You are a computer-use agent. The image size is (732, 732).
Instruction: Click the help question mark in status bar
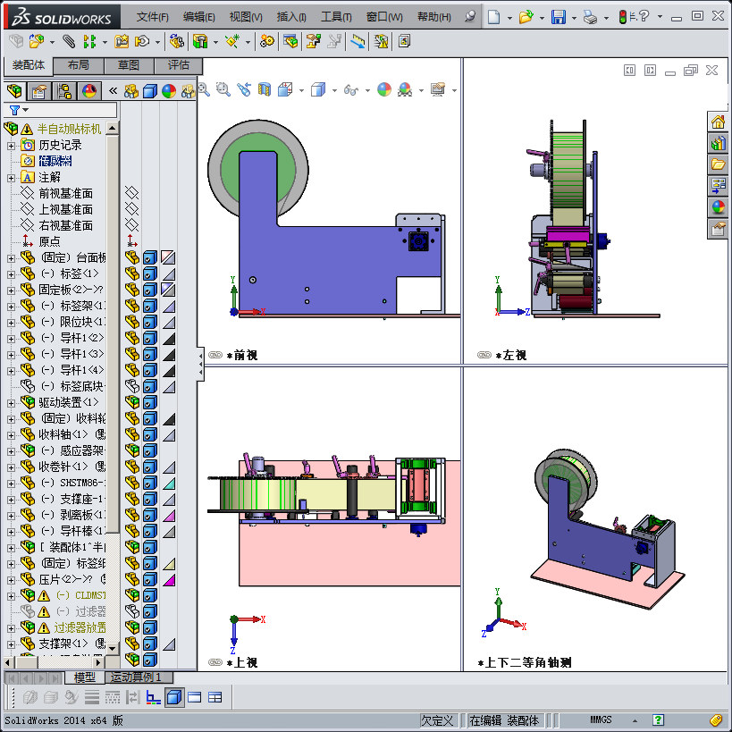click(x=658, y=720)
